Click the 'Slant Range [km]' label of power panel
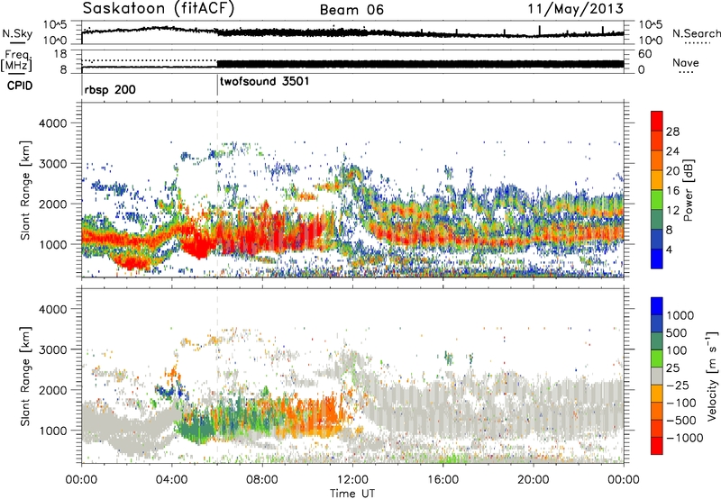The image size is (721, 499). coord(26,190)
